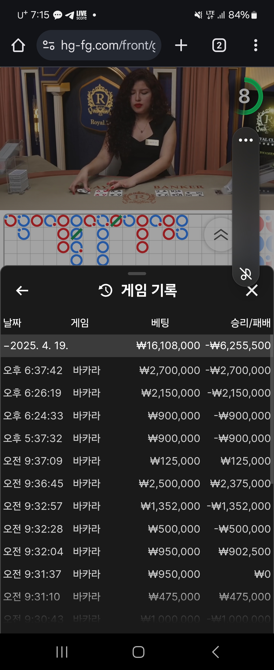274x670 pixels.
Task: Tap the hg-fg.com address bar
Action: 99,45
